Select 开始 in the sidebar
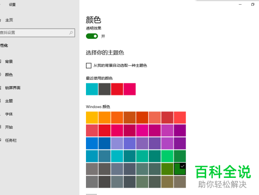Screen dimensions: 259x195 point(9,127)
